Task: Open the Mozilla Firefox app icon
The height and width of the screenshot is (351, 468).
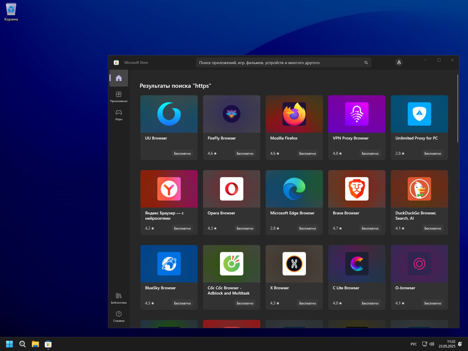Action: (294, 114)
